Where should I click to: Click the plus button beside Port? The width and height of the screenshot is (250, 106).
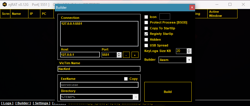click(x=135, y=55)
